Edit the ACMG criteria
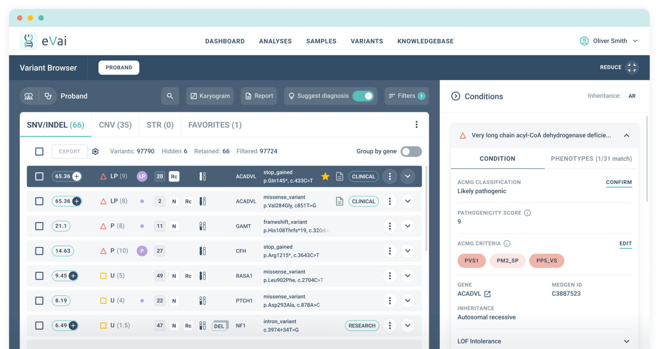Image resolution: width=659 pixels, height=349 pixels. (x=625, y=243)
